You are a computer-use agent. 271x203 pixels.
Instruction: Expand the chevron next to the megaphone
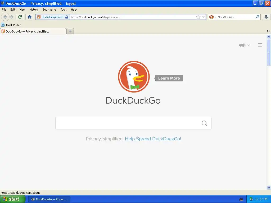tap(249, 45)
